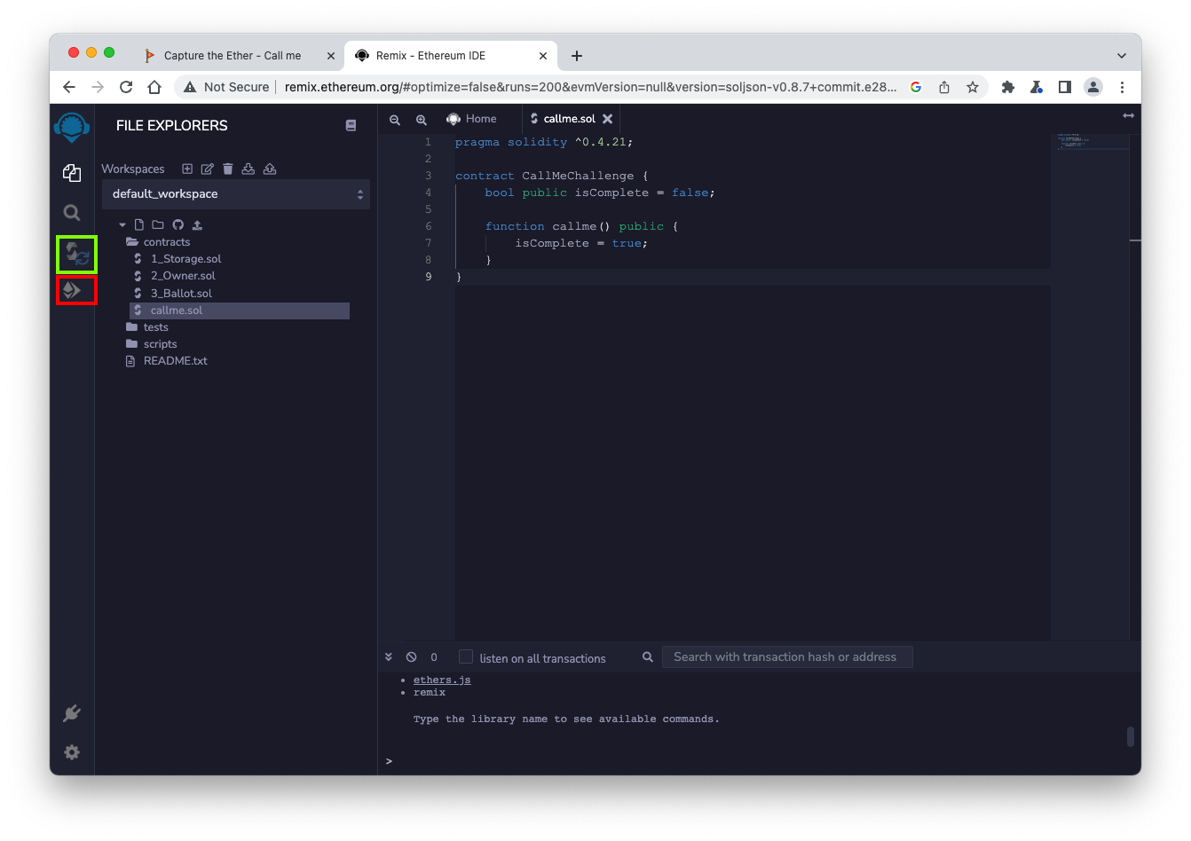Switch to Capture the Ether browser tab
This screenshot has height=841, width=1191.
tap(232, 55)
